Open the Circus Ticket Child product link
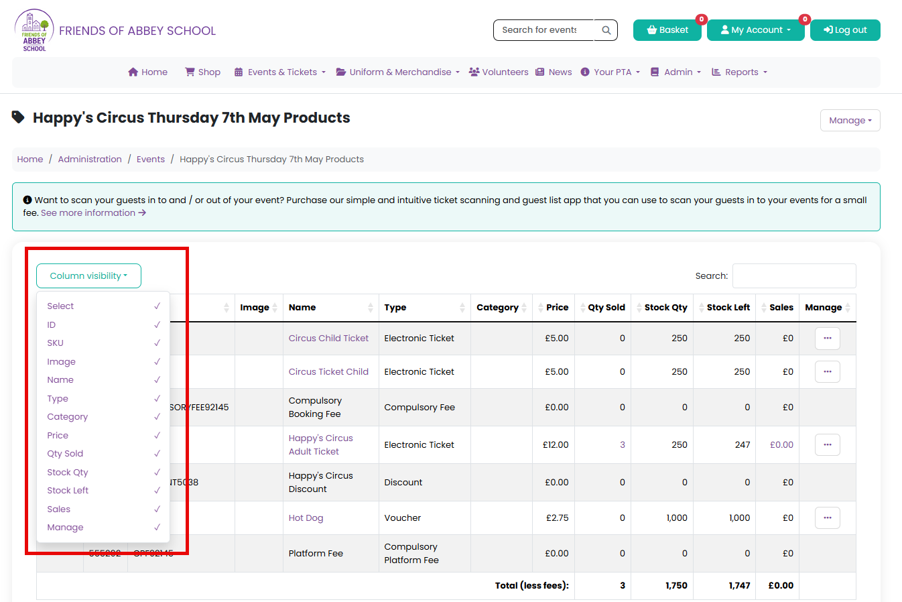The height and width of the screenshot is (602, 902). click(328, 372)
